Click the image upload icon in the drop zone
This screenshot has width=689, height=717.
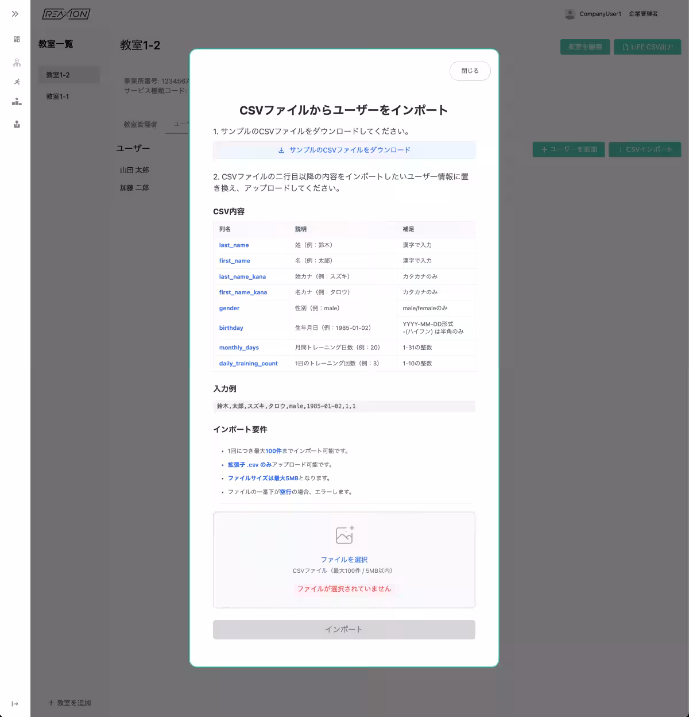tap(344, 535)
